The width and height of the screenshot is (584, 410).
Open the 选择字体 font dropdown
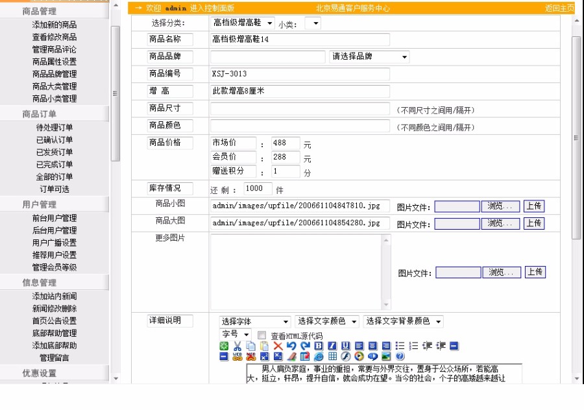pyautogui.click(x=254, y=321)
